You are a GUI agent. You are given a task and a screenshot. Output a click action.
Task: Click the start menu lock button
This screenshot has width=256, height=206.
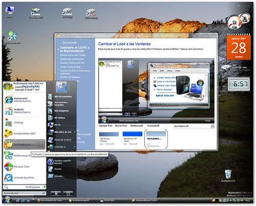point(56,194)
